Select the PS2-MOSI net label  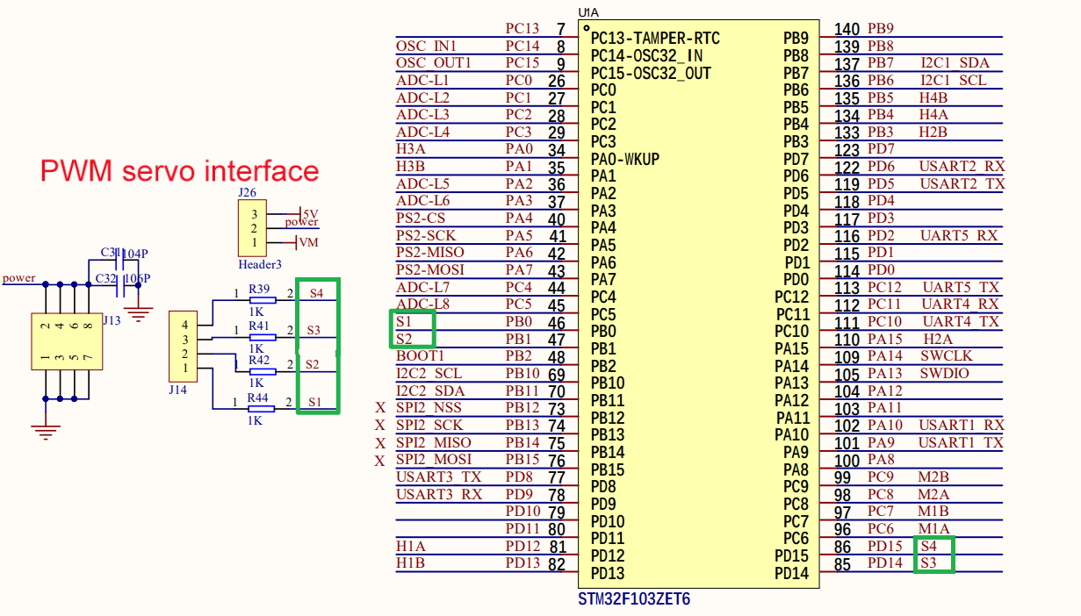(430, 270)
